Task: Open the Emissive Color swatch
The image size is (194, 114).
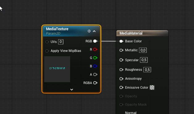Action: 152,87
